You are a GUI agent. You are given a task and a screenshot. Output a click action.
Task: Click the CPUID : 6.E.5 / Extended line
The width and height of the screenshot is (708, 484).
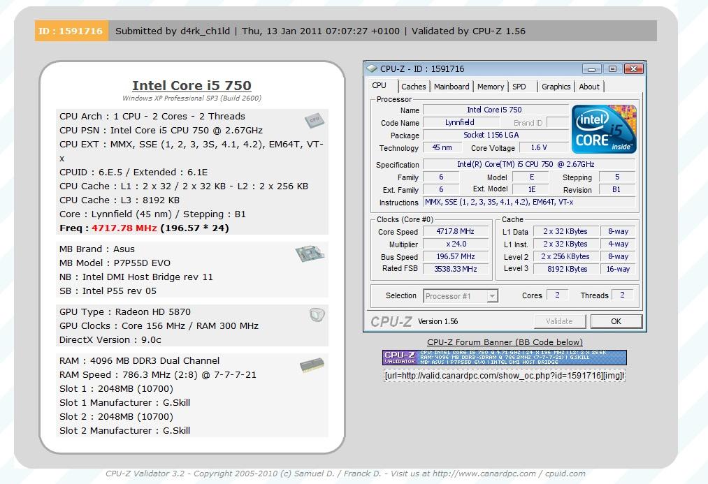pyautogui.click(x=133, y=172)
